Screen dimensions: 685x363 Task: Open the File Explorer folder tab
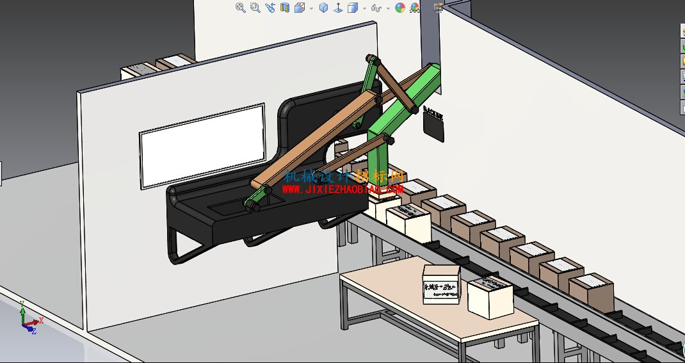click(683, 61)
